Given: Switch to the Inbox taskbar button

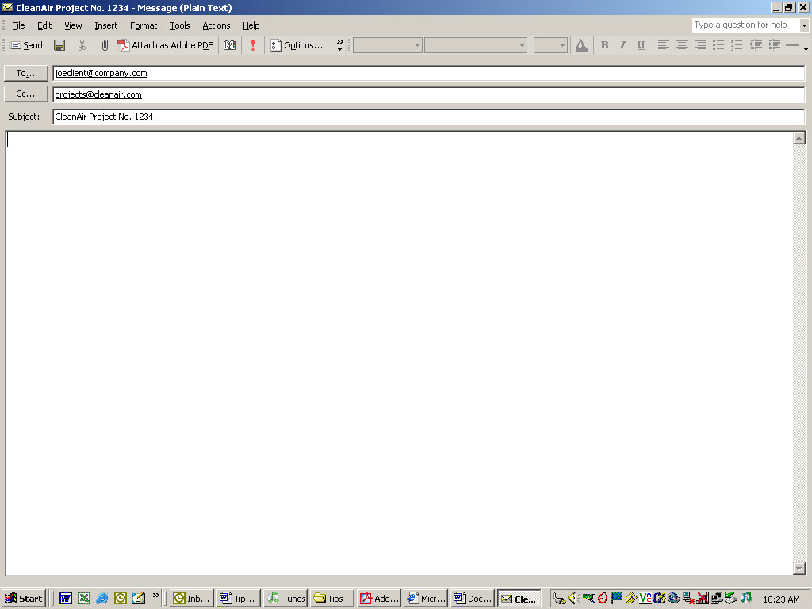Looking at the screenshot, I should tap(192, 599).
